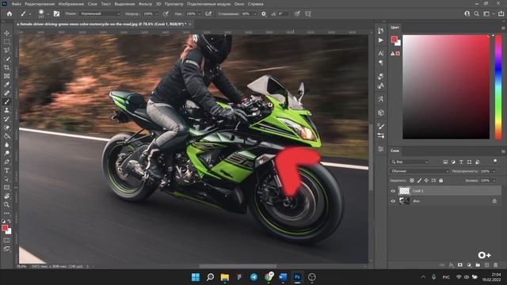Open the layer filter 'Вид' dropdown
This screenshot has height=285, width=507.
410,161
